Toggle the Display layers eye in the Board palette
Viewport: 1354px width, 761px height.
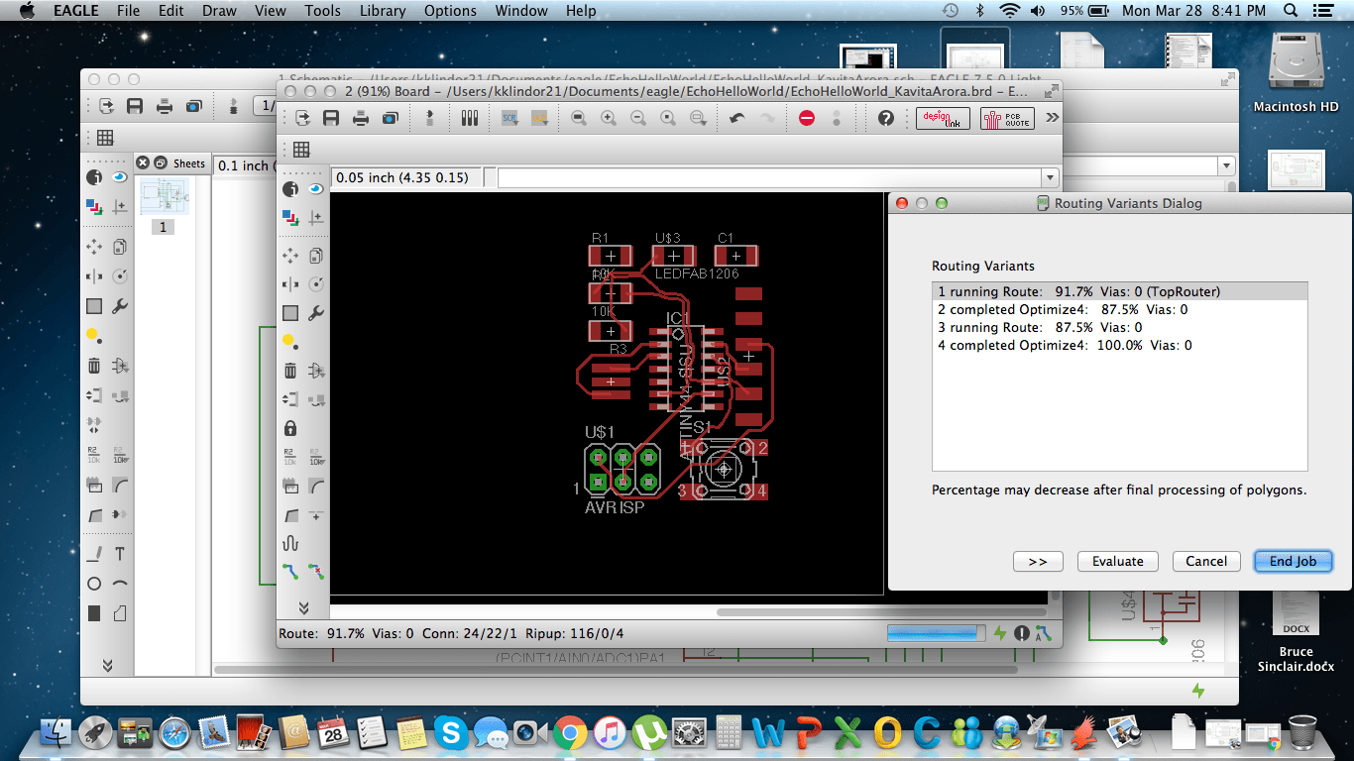316,188
